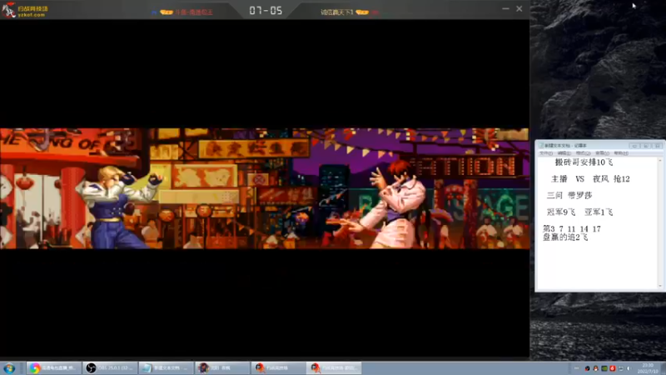Screen dimensions: 666x375
Task: Minimize the Notepad window
Action: click(x=634, y=146)
